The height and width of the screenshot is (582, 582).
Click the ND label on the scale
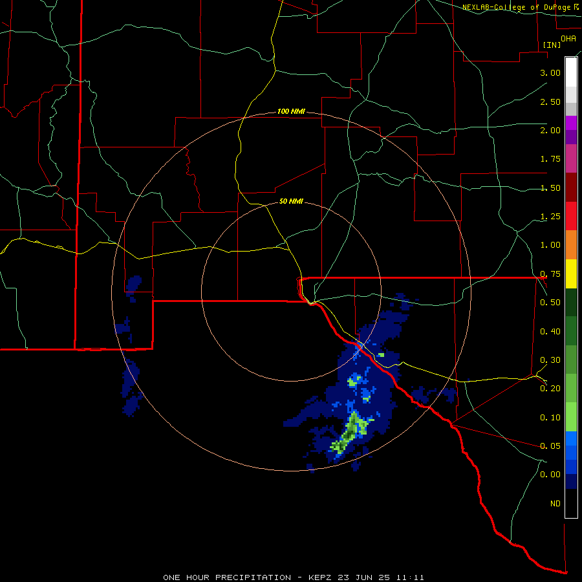pos(555,504)
